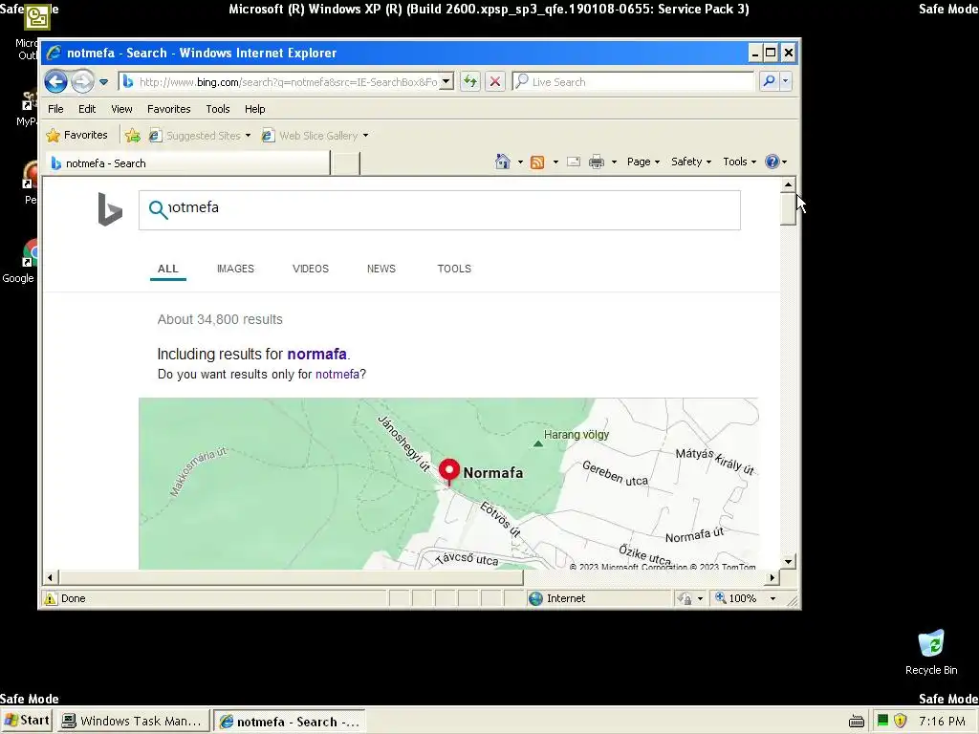
Task: Open the zoom level dropdown arrow
Action: click(x=772, y=598)
